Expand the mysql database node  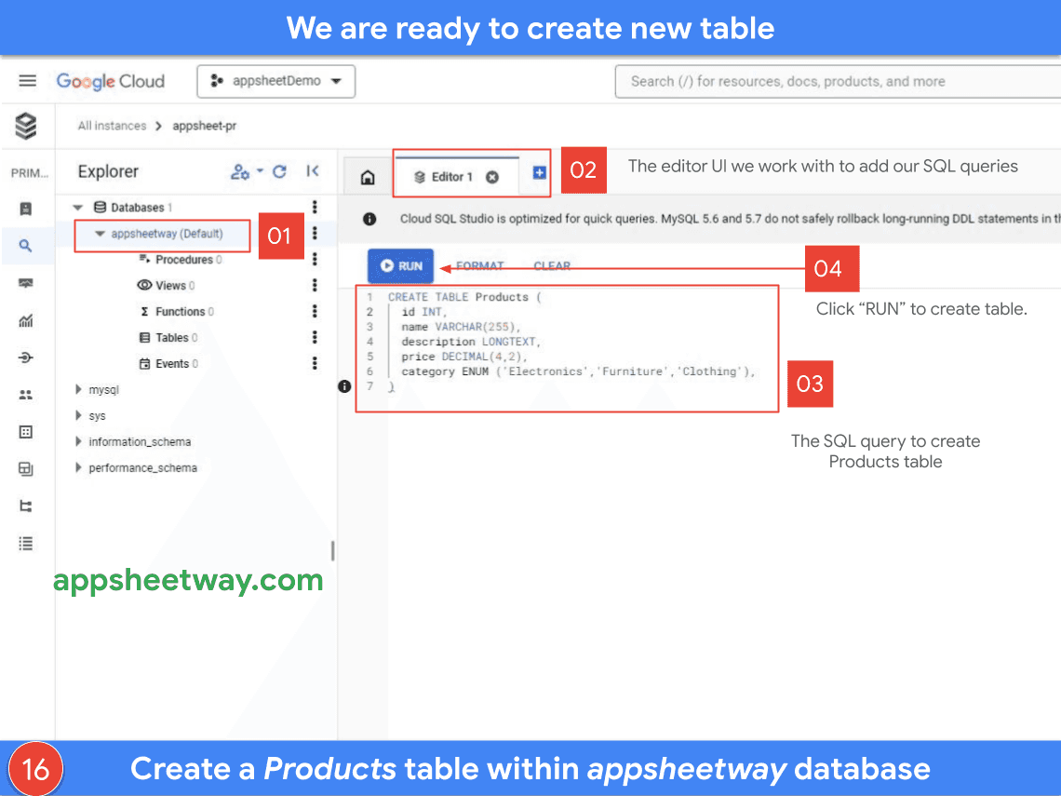coord(79,390)
